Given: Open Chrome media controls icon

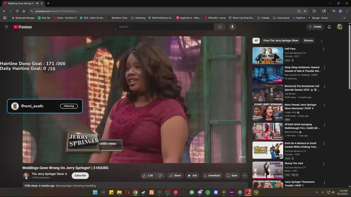Looking at the screenshot, I should (x=334, y=11).
